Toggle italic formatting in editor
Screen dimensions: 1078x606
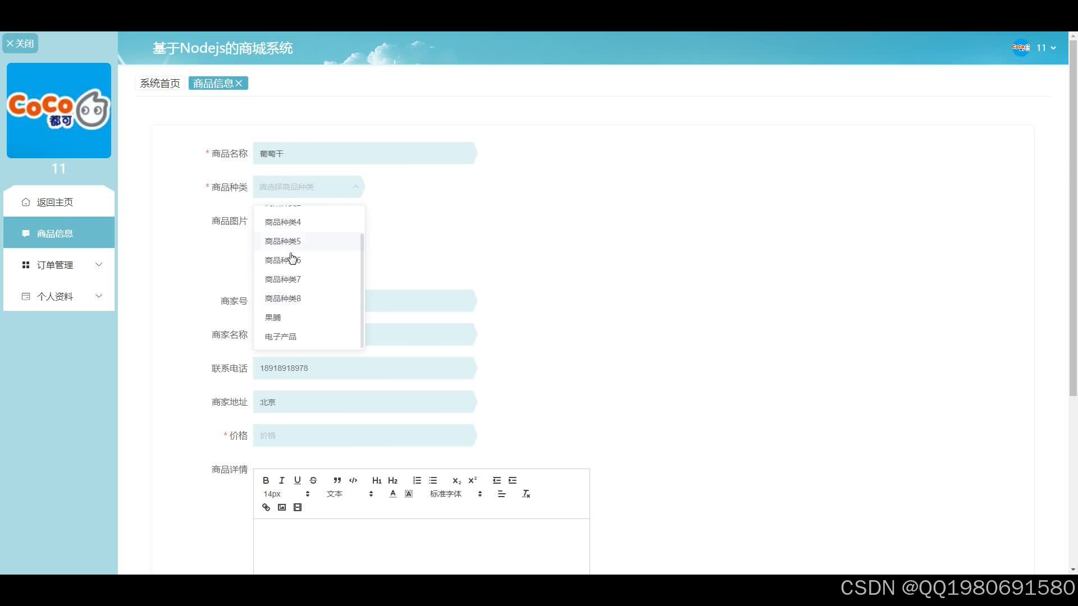[x=282, y=480]
